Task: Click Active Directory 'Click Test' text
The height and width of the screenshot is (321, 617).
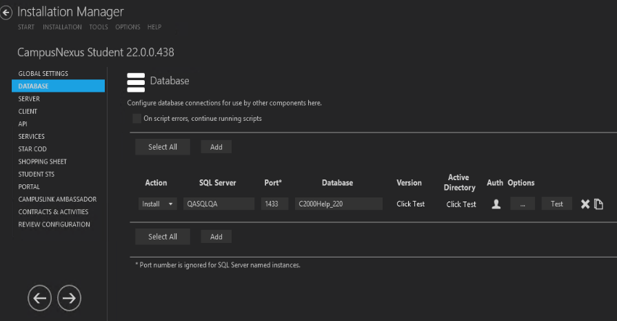Action: click(x=461, y=204)
